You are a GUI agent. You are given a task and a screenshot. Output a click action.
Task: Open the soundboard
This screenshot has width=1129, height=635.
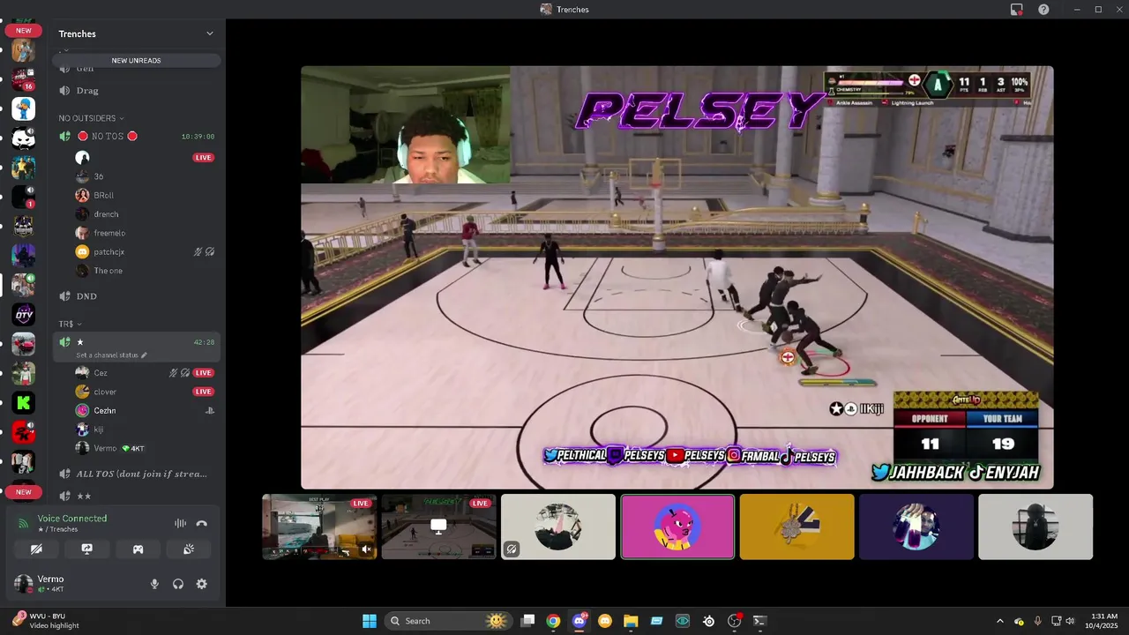(189, 549)
